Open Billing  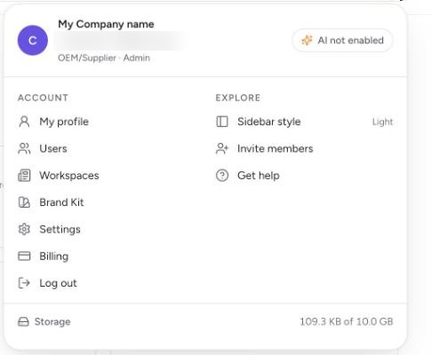point(54,256)
